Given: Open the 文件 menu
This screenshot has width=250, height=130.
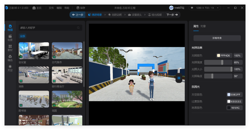Looking at the screenshot, I should [51, 8].
